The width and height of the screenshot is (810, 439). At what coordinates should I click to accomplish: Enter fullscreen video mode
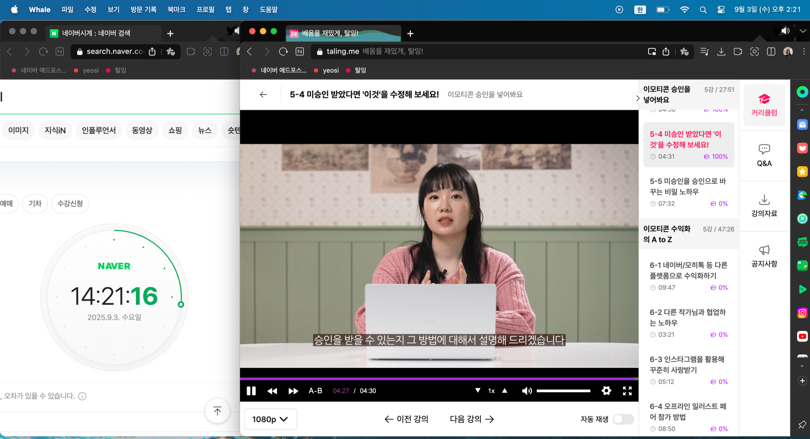(627, 391)
